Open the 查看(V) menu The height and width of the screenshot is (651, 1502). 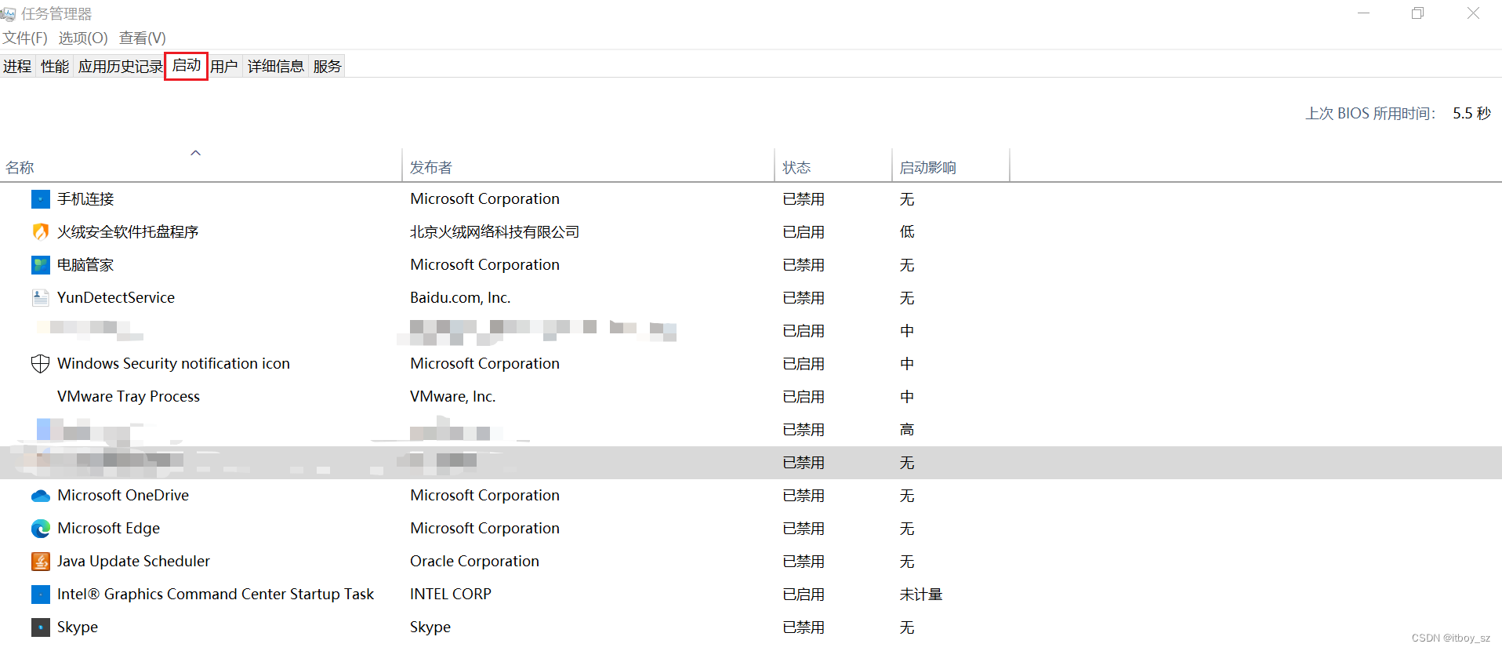coord(143,38)
